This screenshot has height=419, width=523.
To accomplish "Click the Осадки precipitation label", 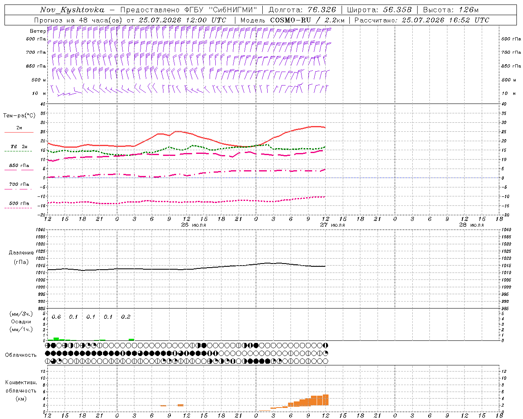I will click(21, 322).
